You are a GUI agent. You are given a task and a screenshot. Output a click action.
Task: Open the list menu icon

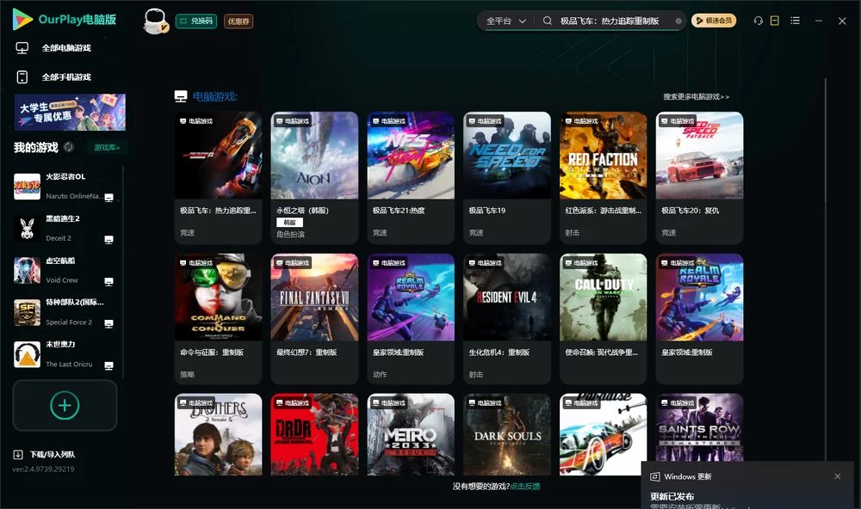tap(795, 21)
